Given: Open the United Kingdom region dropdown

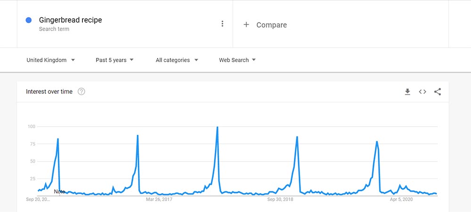Looking at the screenshot, I should 51,60.
